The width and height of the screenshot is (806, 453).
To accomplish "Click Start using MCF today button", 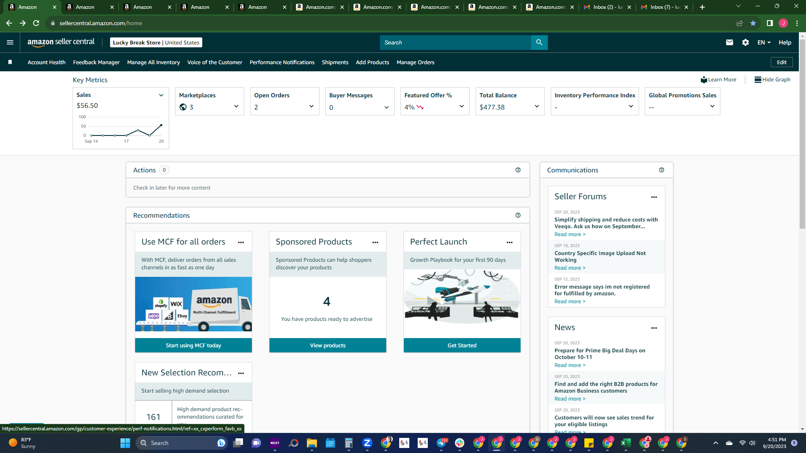I will [194, 345].
